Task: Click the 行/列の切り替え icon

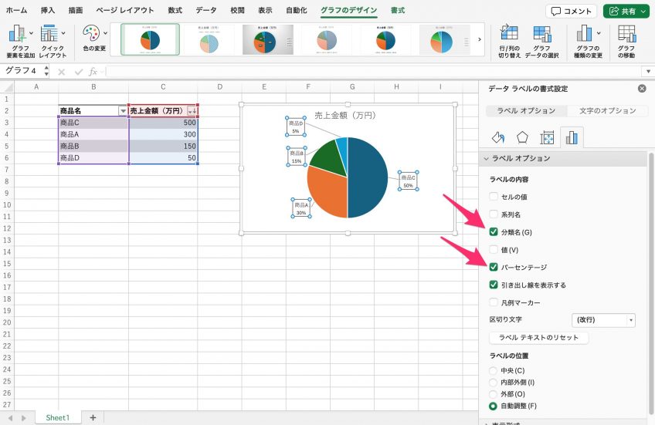Action: pyautogui.click(x=509, y=34)
